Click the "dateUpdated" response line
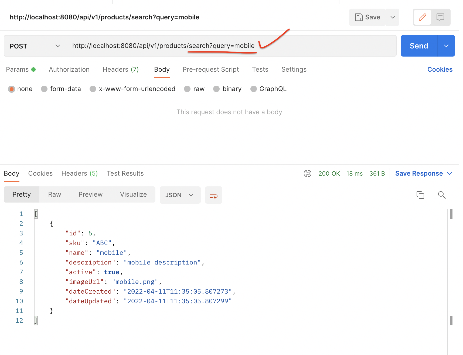 point(149,301)
